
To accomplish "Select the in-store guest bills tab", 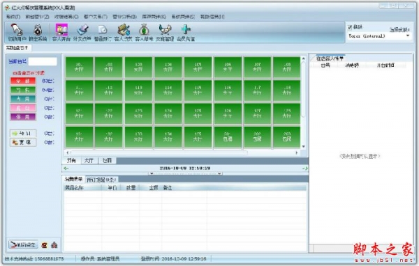I will coord(330,58).
